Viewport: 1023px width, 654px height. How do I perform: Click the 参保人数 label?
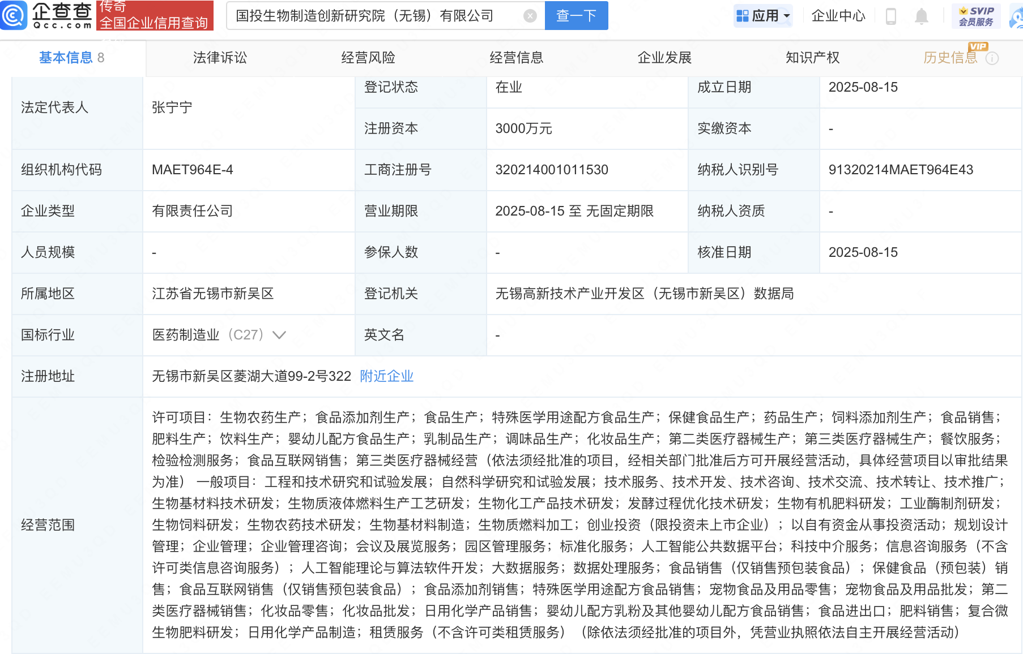click(391, 252)
